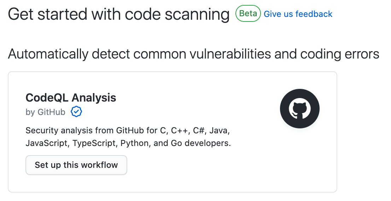This screenshot has width=391, height=201.
Task: Click the description line starting with JavaScript
Action: (x=128, y=144)
